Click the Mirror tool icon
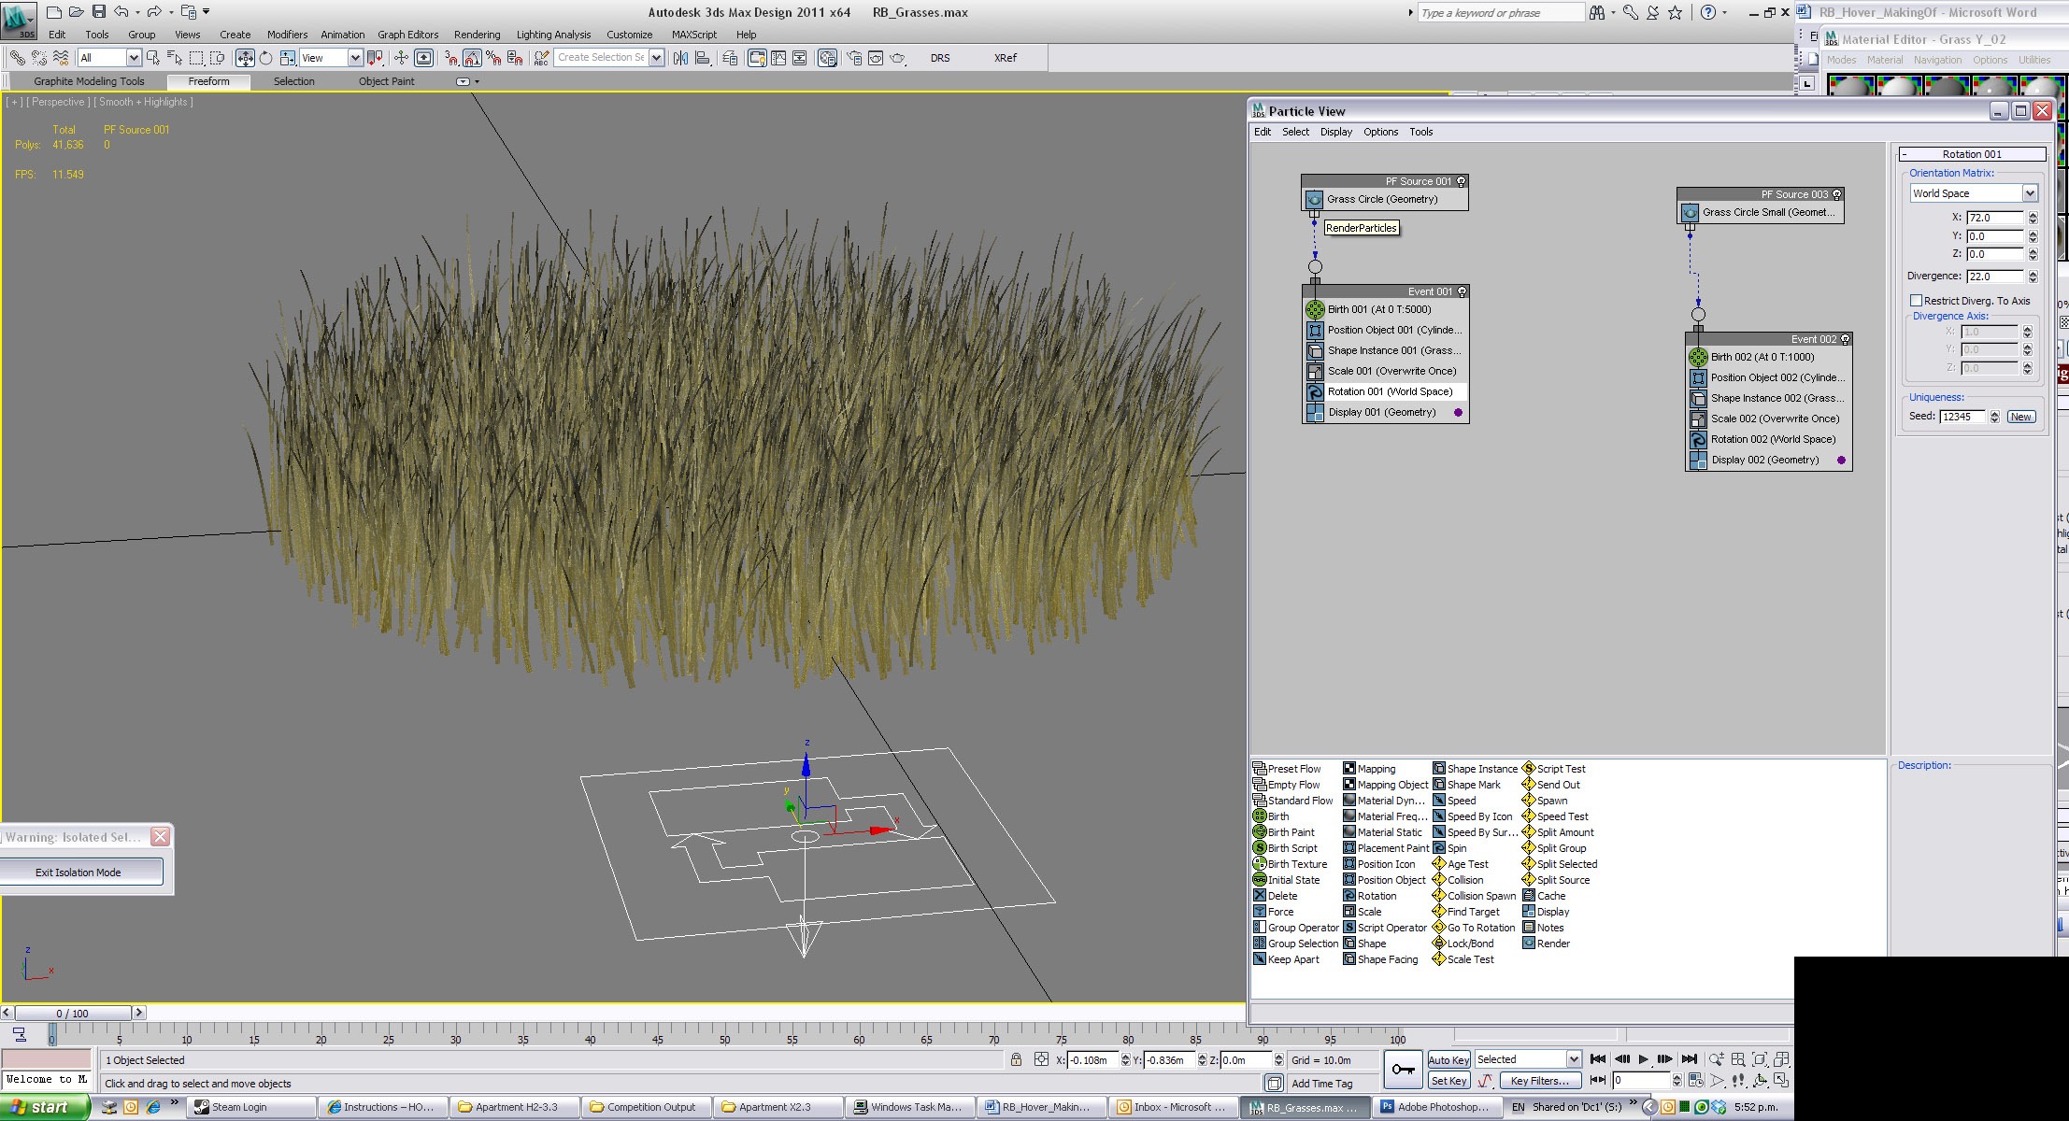Viewport: 2069px width, 1121px height. point(680,58)
